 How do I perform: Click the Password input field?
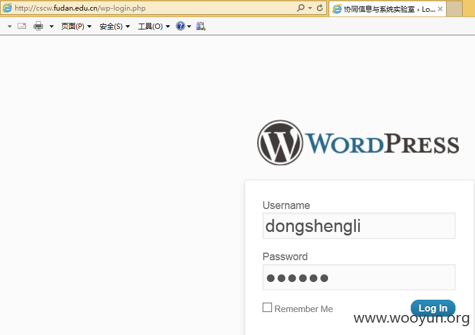click(x=359, y=277)
